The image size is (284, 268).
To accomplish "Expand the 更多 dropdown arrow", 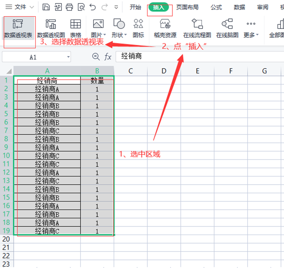I will coord(257,35).
